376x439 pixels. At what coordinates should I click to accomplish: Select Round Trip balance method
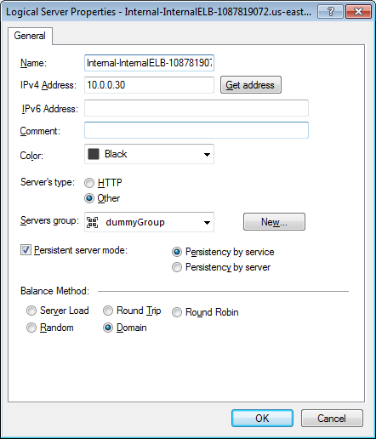(108, 311)
